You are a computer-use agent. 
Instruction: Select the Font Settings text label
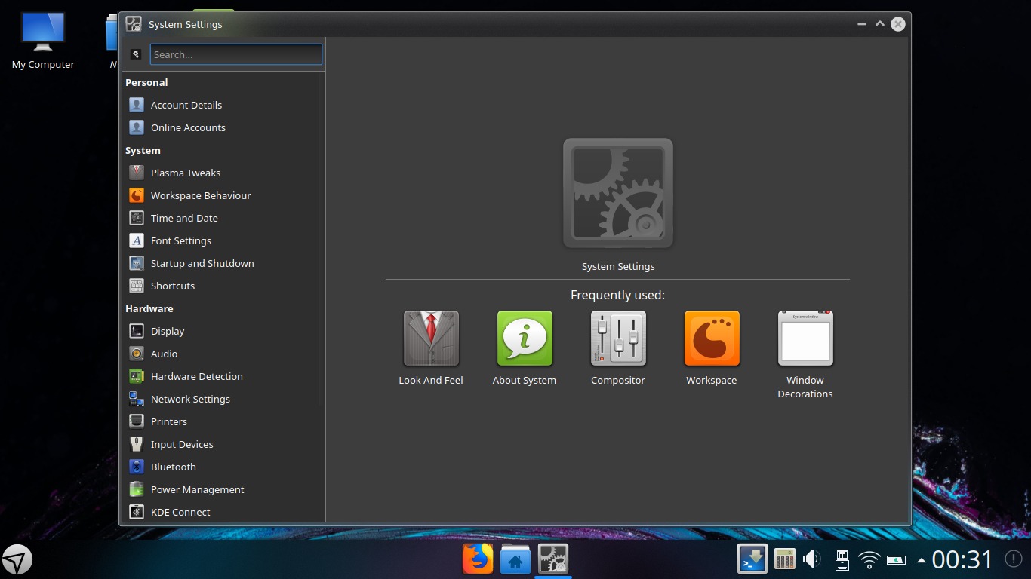181,240
